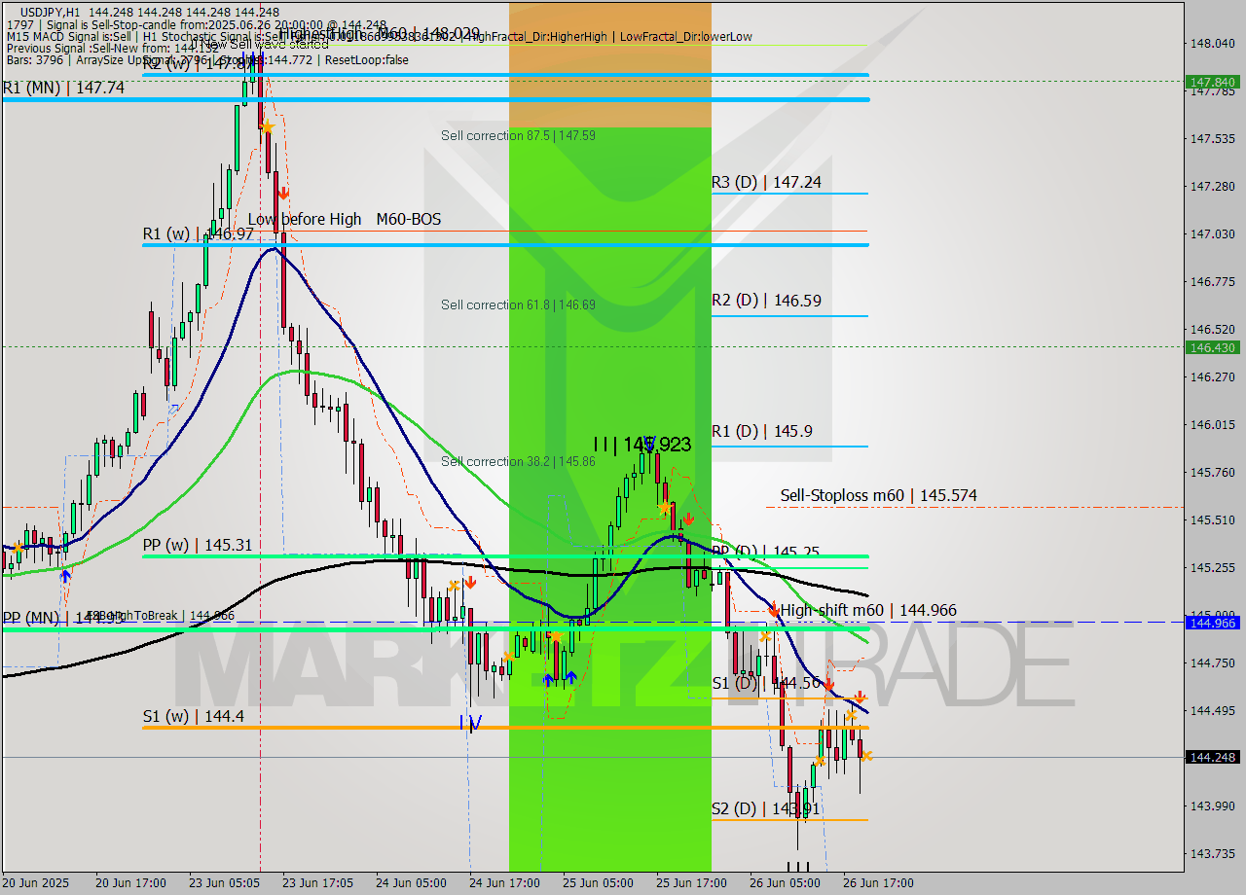Click the M60-BOS annotation on the chart

click(409, 219)
